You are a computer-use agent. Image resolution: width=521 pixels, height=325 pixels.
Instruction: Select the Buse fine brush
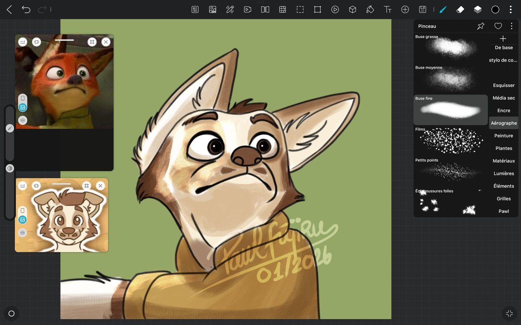coord(451,110)
